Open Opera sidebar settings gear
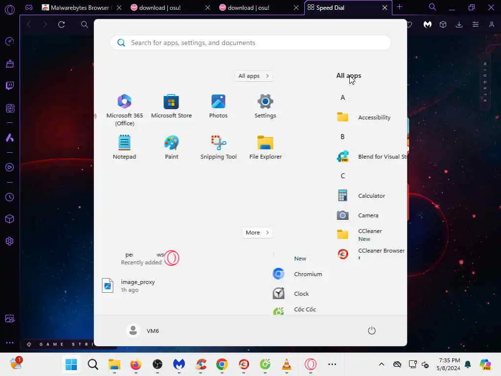 [x=10, y=241]
